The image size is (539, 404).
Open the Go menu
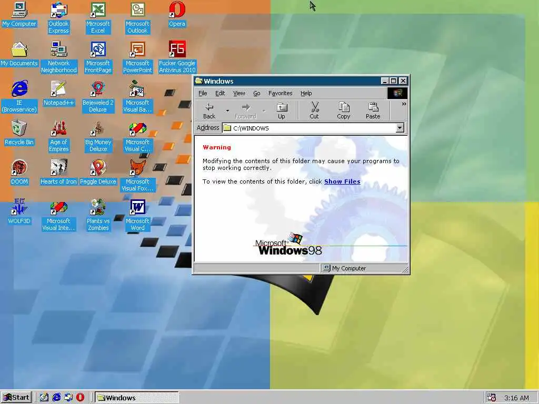(x=257, y=93)
